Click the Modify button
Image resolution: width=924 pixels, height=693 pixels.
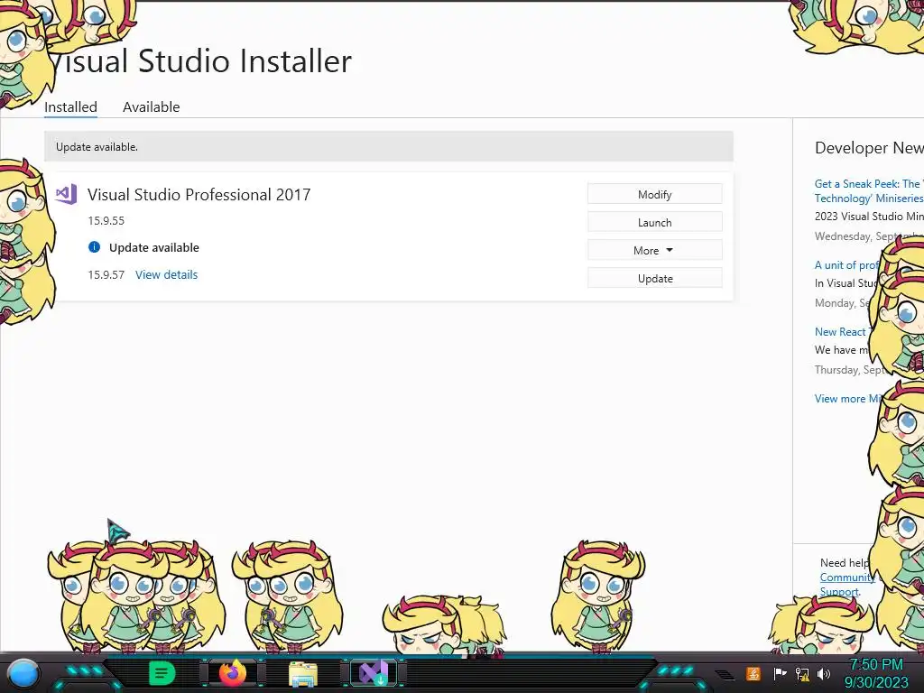[655, 195]
